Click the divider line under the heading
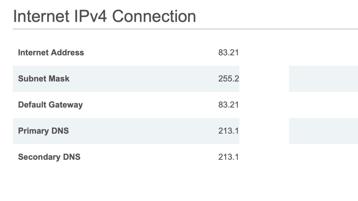358x201 pixels. 185,29
